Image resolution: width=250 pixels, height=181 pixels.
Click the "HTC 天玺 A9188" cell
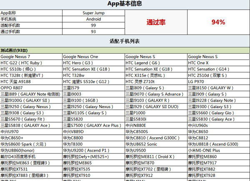pyautogui.click(x=31, y=82)
